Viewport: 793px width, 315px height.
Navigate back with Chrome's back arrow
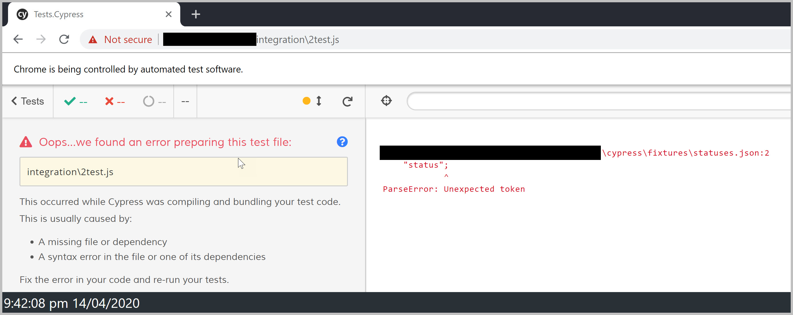(x=18, y=39)
